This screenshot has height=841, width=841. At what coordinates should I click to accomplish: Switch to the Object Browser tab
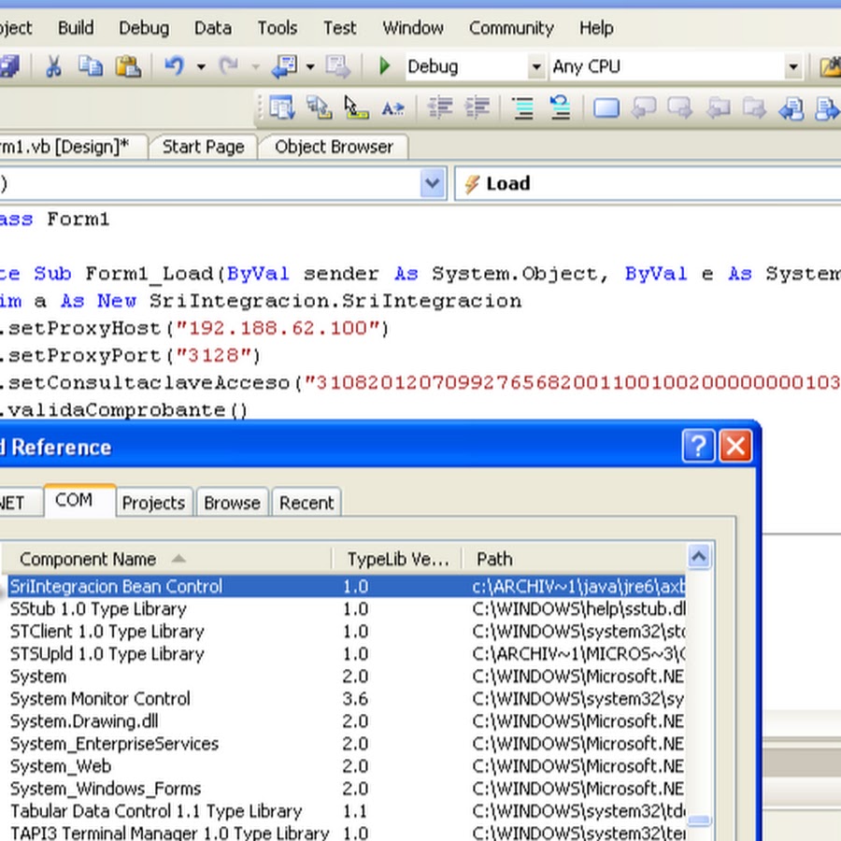[334, 147]
